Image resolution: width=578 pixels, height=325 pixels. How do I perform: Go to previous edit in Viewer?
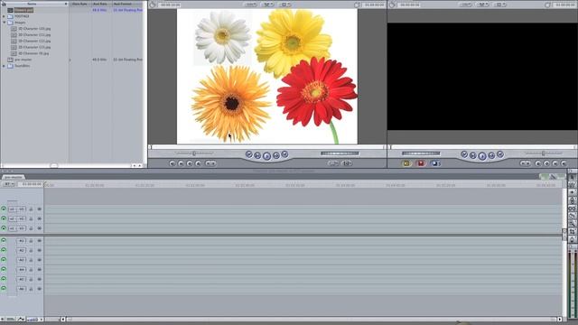click(x=249, y=154)
